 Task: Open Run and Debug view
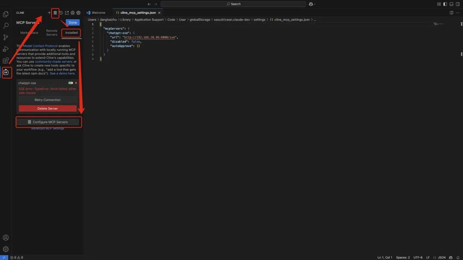6,49
